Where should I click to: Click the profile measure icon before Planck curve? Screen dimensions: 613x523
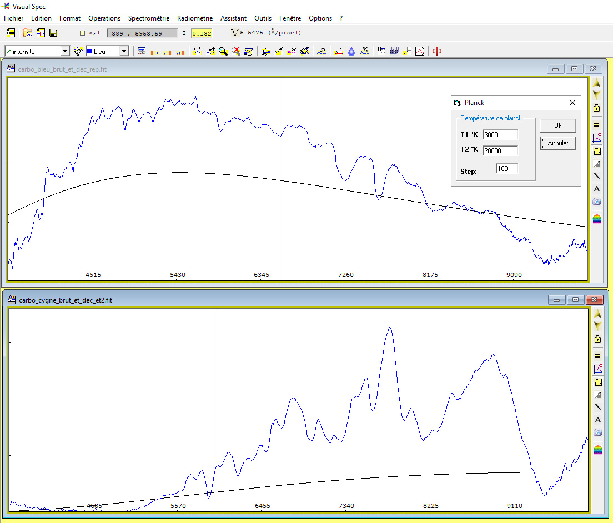click(x=407, y=51)
